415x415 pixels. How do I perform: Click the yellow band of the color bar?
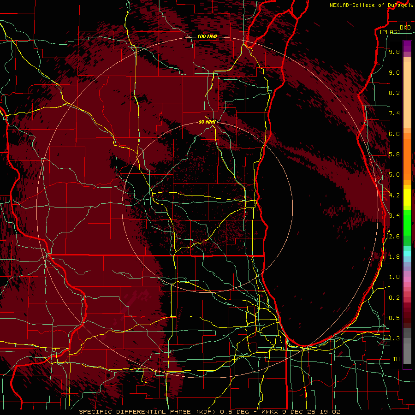tap(407, 197)
